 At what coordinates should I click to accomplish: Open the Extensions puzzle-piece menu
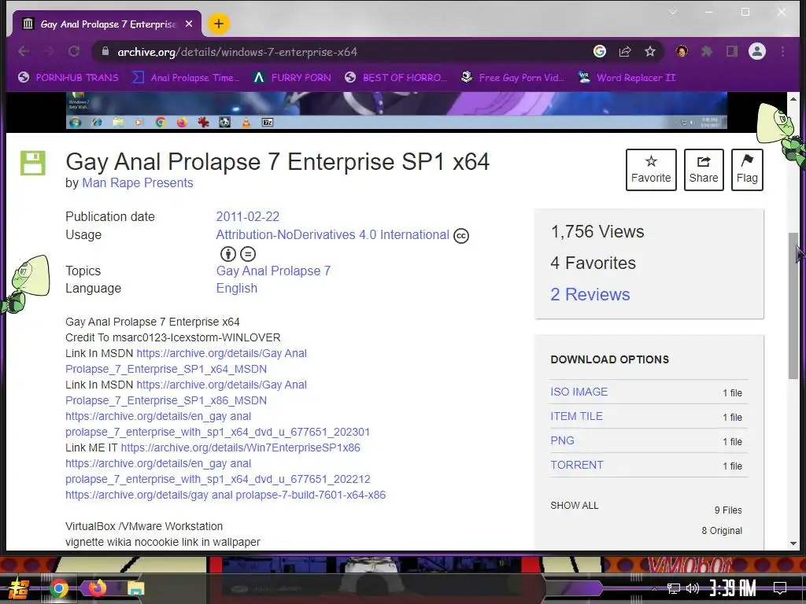[707, 51]
